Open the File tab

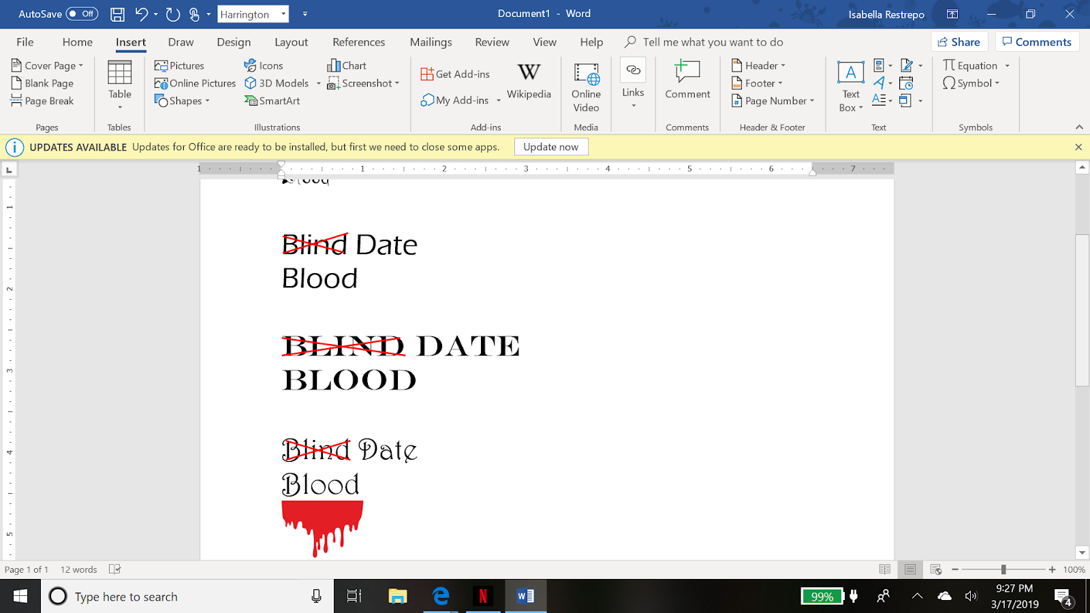[25, 42]
